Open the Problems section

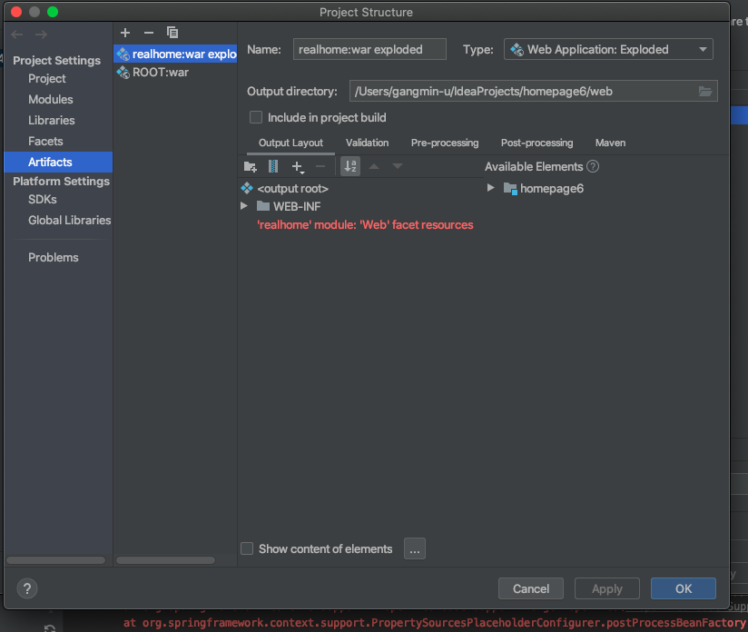(x=53, y=257)
